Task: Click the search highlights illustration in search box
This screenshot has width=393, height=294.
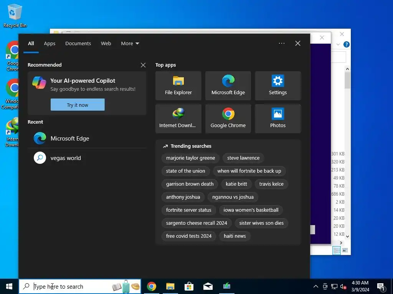Action: [126, 286]
